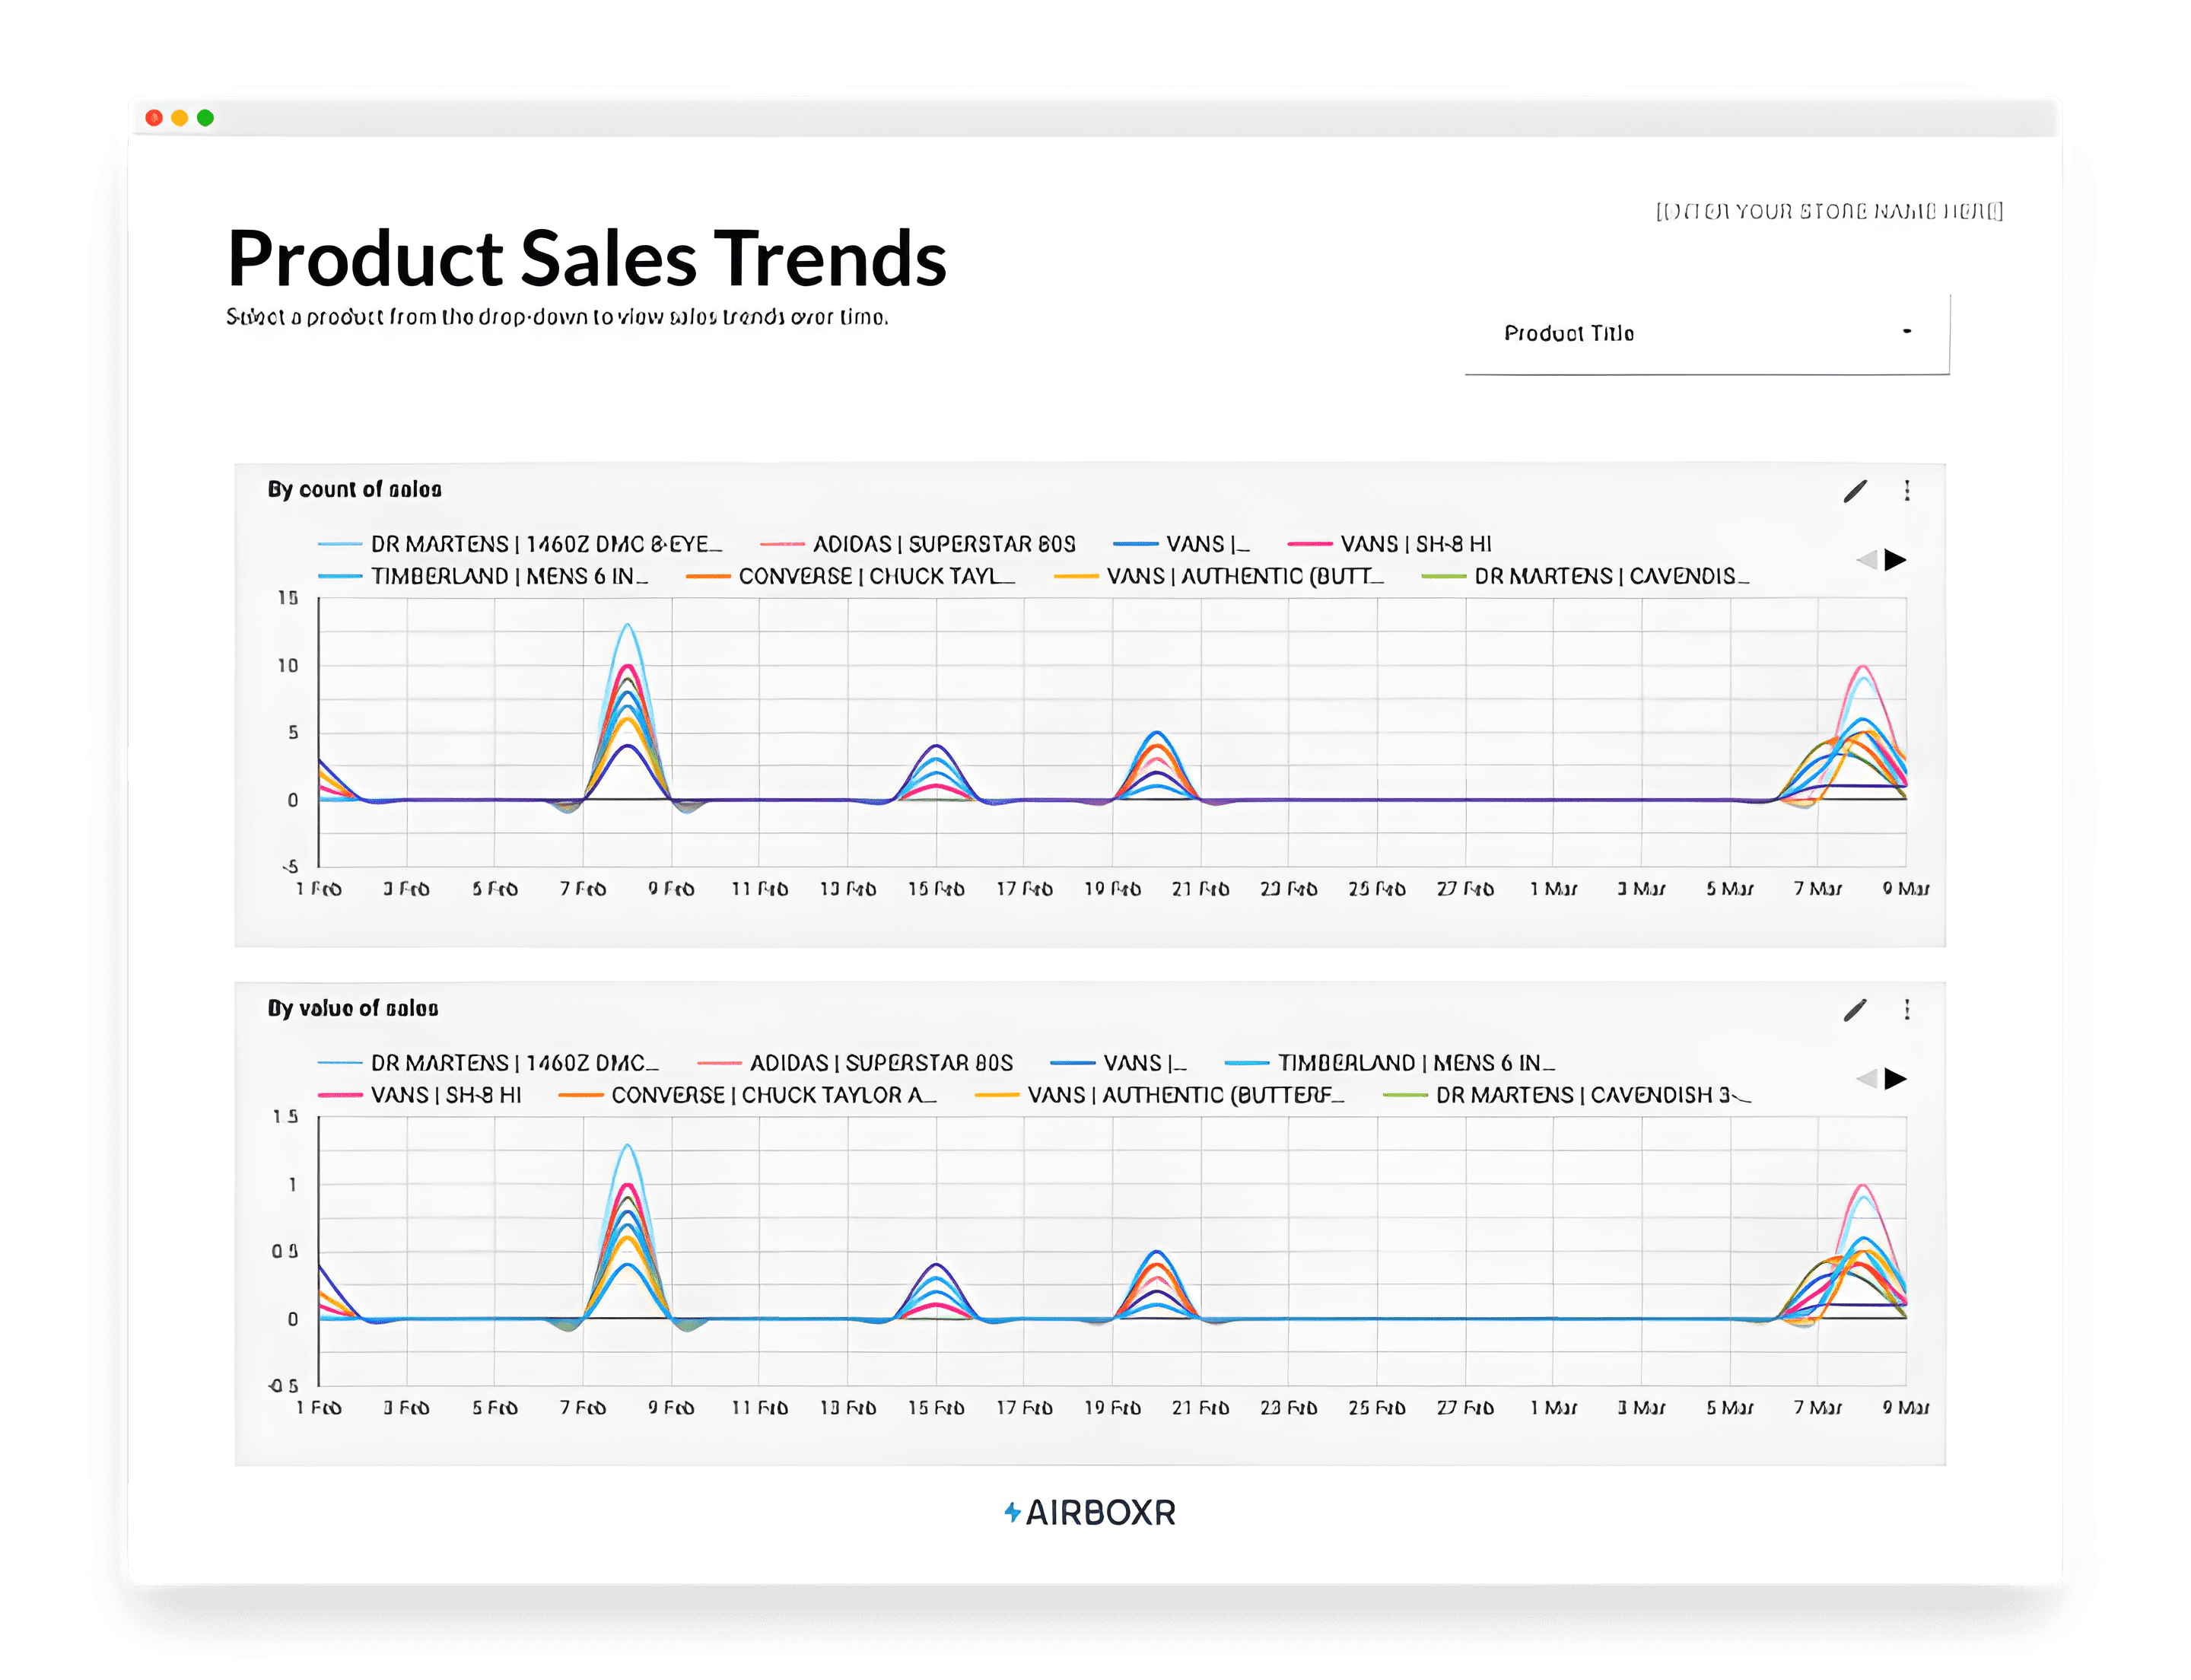
Task: Toggle TIMBERLAND MENS 6 IN in value chart
Action: [1391, 1063]
